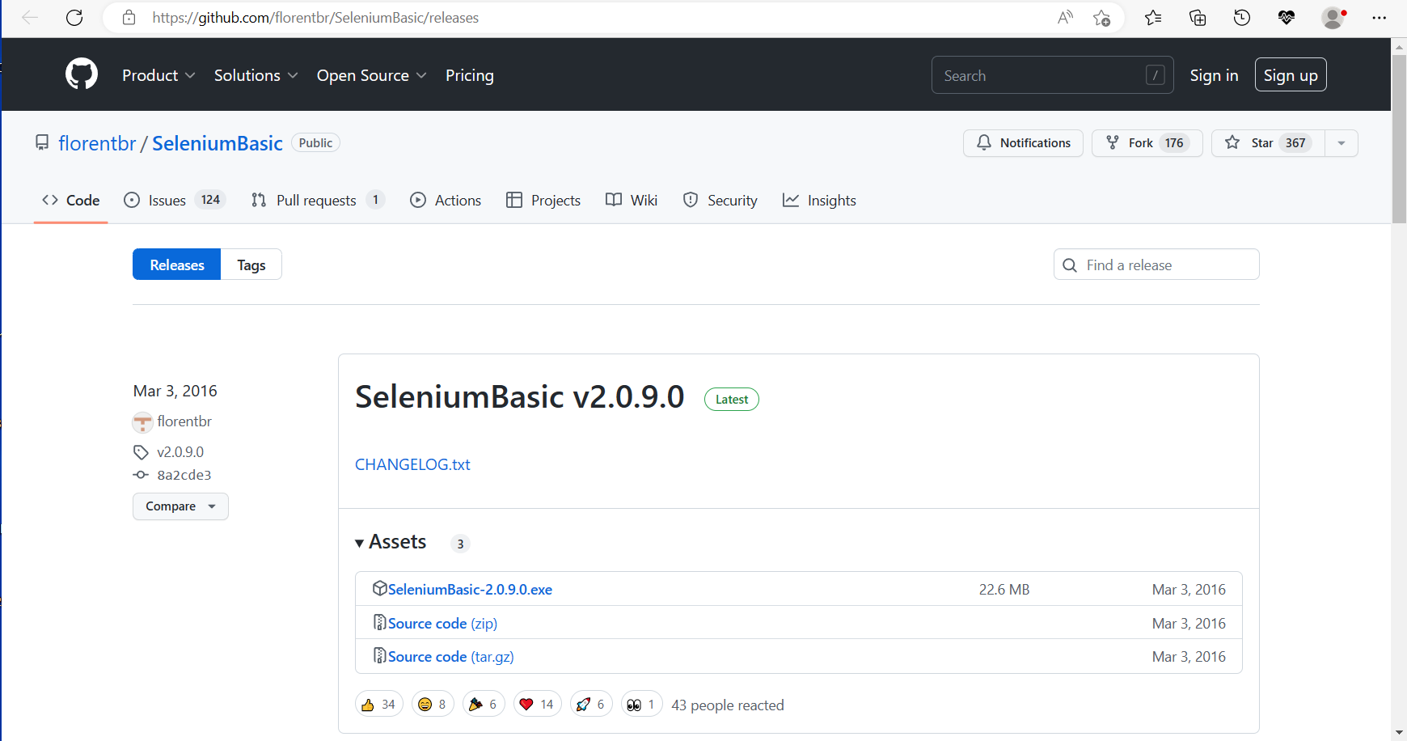Screen dimensions: 1407x741
Task: Open the Pull requests tab
Action: (x=318, y=200)
